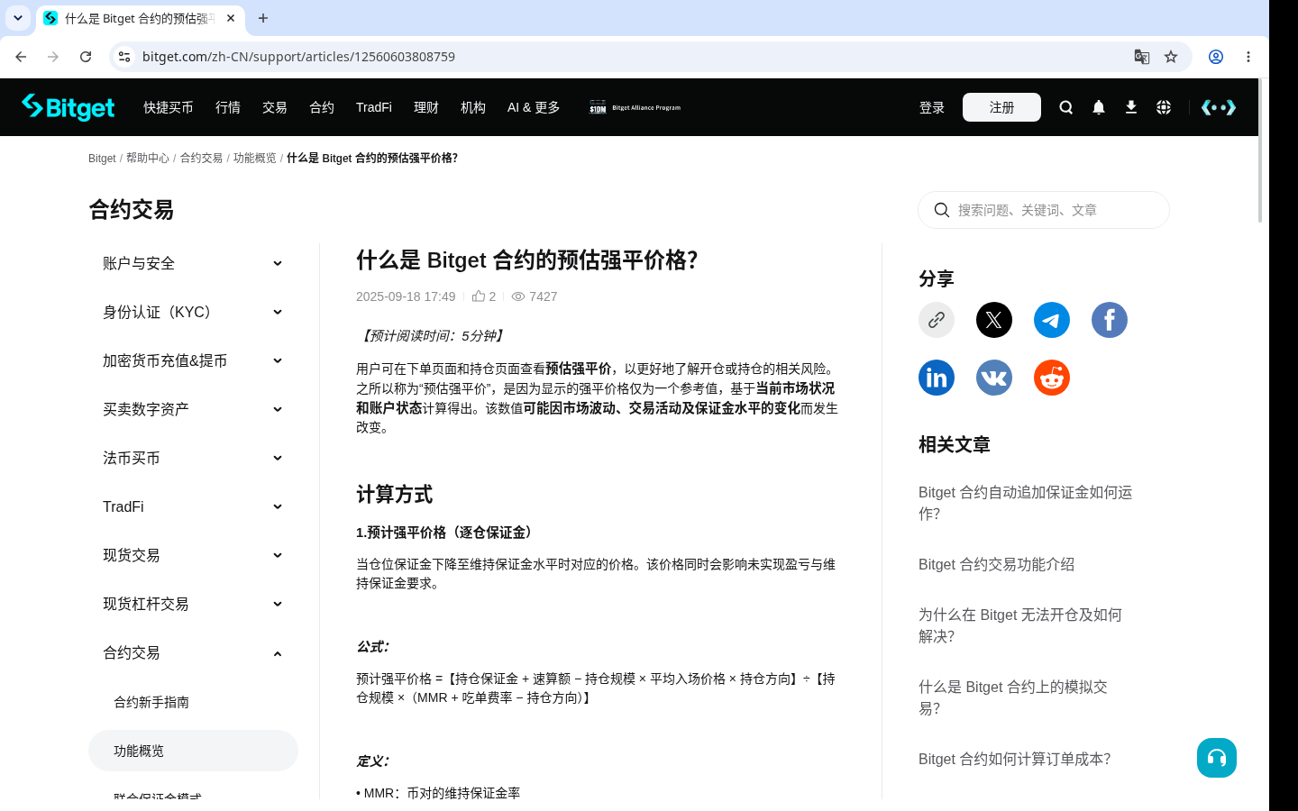Share article on VK
Screen dimensions: 1298x811
(x=994, y=378)
